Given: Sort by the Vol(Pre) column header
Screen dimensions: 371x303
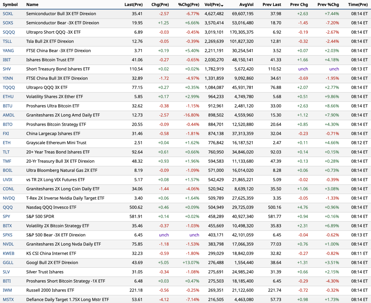Looking at the screenshot, I should (212, 5).
